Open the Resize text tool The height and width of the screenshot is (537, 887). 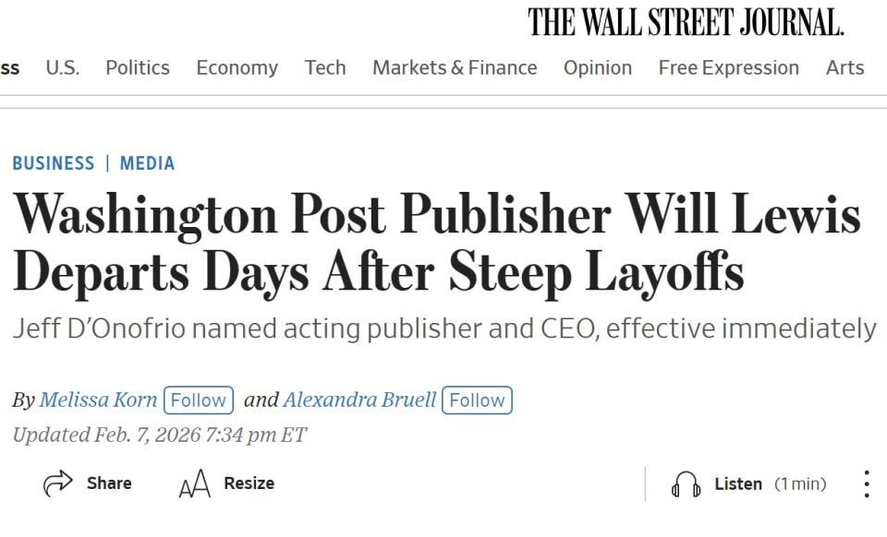228,483
